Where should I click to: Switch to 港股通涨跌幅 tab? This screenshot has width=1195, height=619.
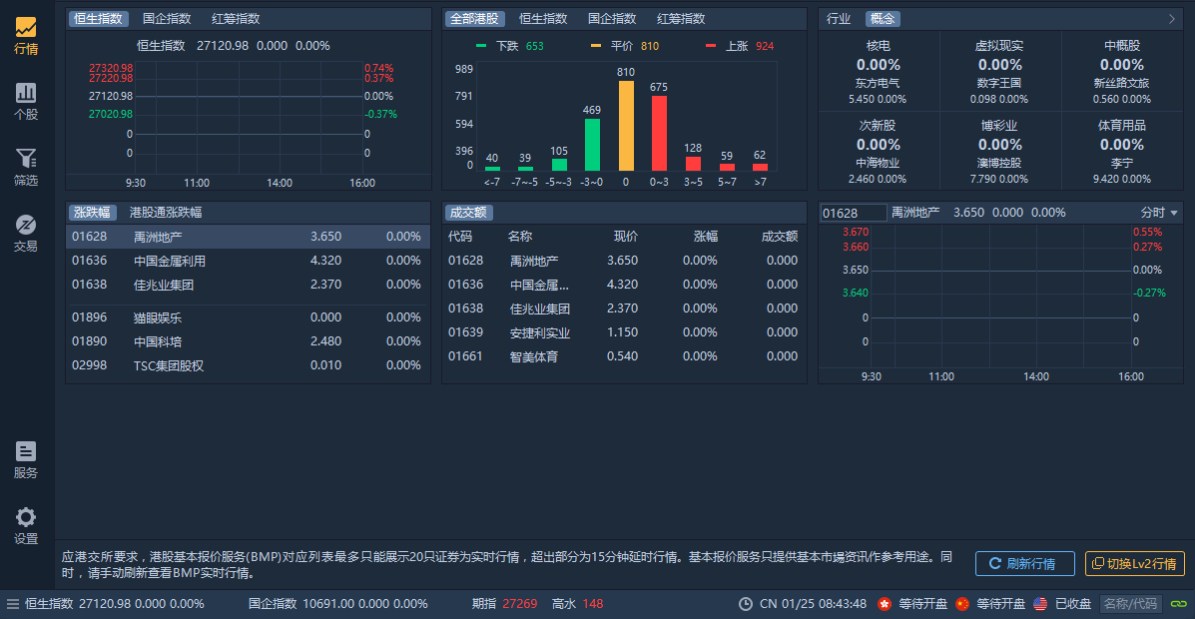click(x=166, y=213)
